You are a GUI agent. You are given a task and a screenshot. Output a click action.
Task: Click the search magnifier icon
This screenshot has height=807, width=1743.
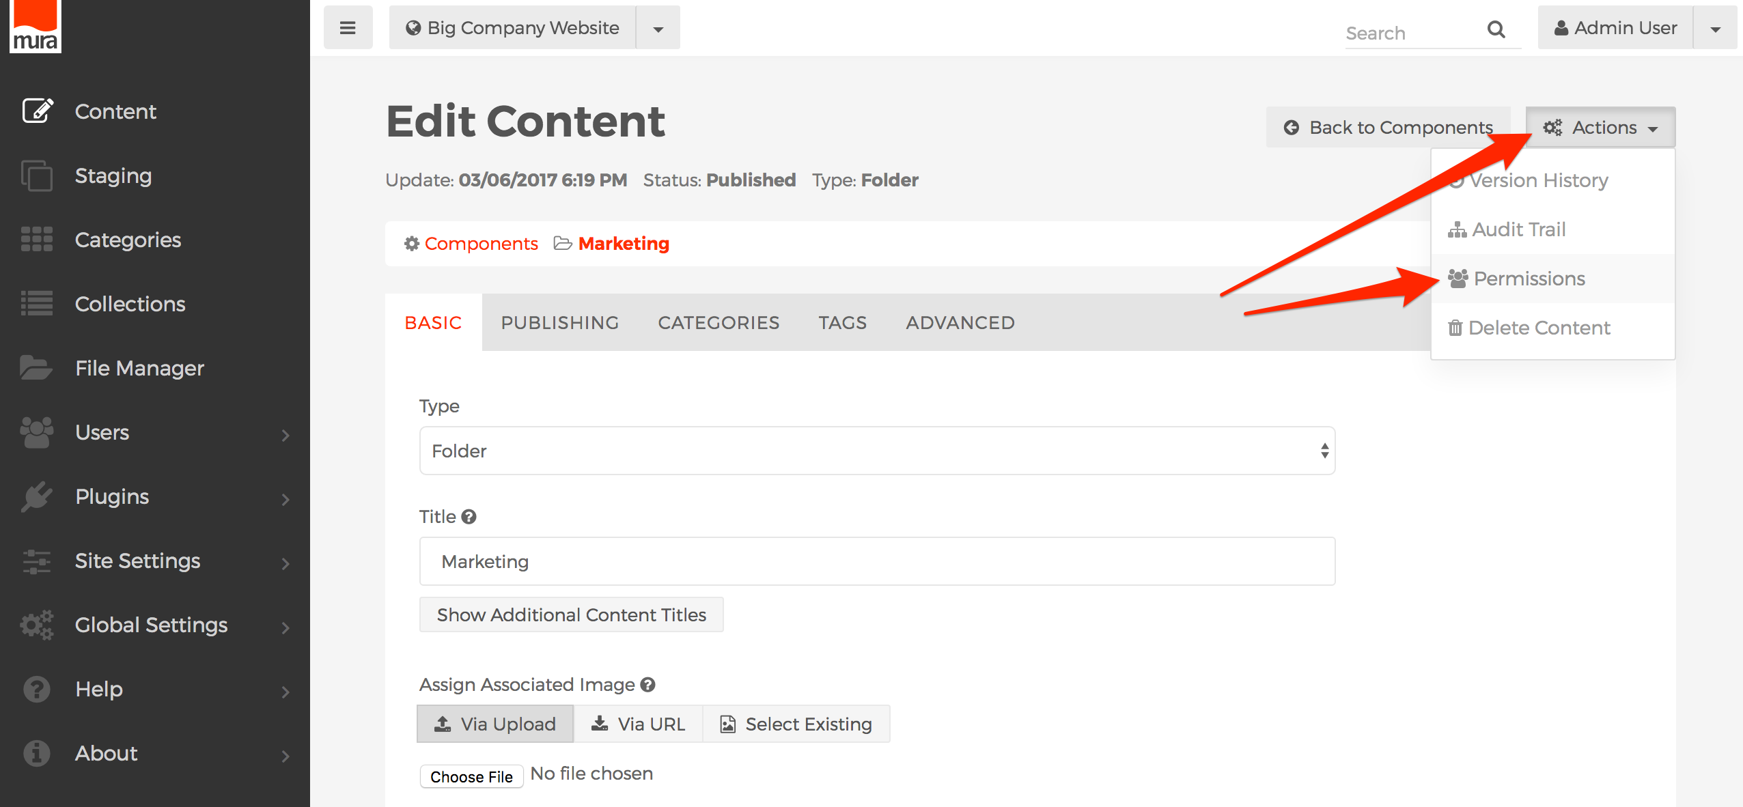(x=1496, y=29)
